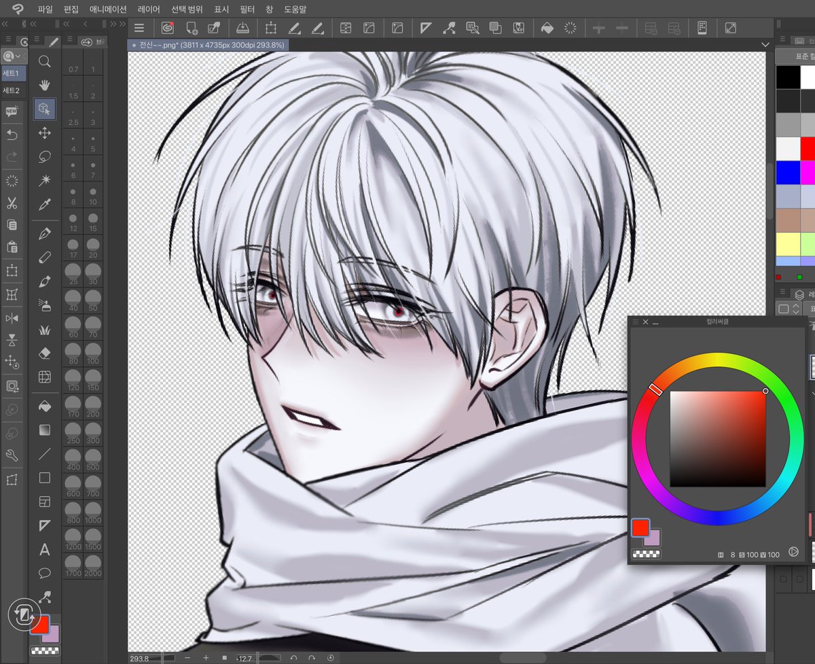Select the Lasso selection tool
This screenshot has width=815, height=664.
[45, 156]
